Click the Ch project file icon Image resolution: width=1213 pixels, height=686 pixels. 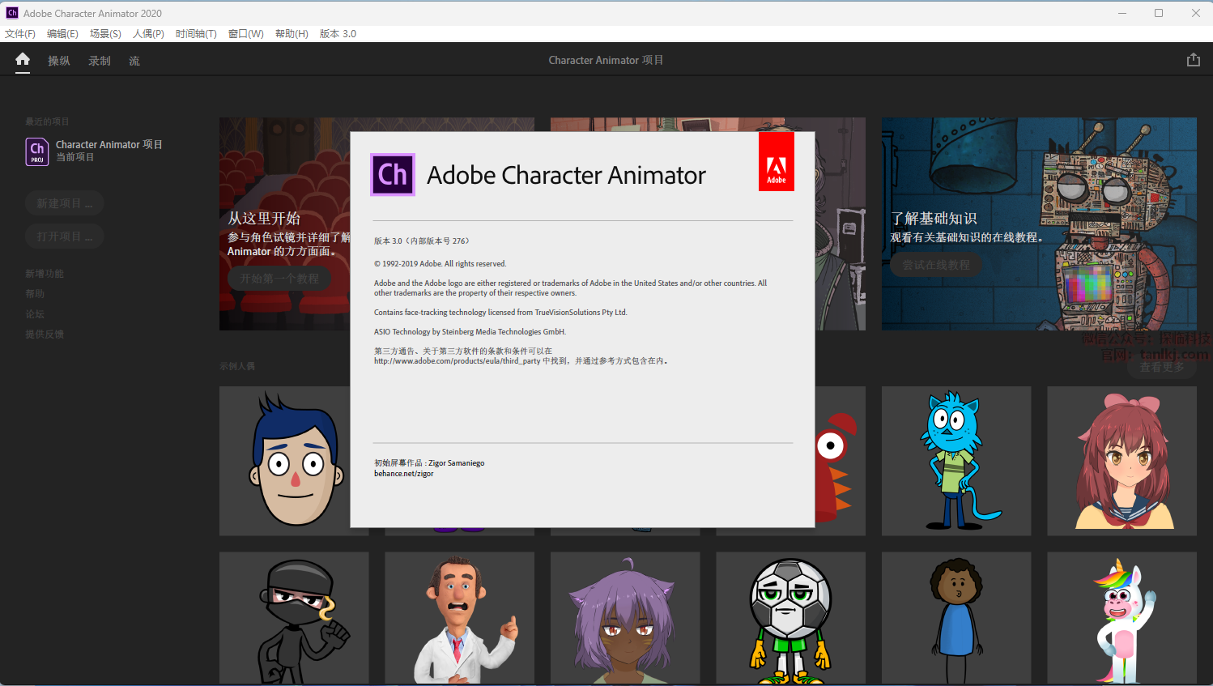click(37, 151)
